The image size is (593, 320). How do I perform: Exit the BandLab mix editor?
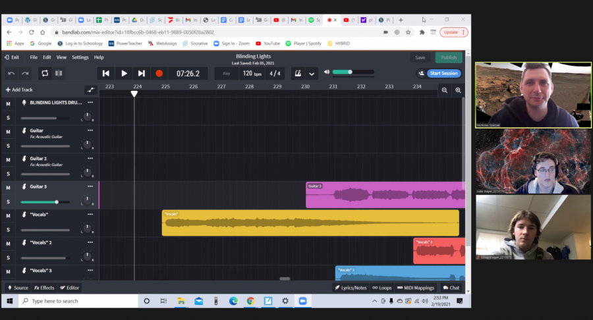tap(12, 57)
